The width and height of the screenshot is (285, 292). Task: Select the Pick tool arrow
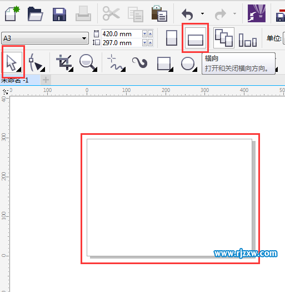13,63
